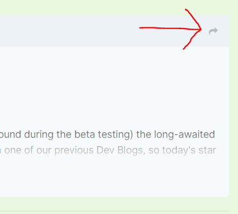Click the red hand-drawn arrow head

(x=193, y=29)
